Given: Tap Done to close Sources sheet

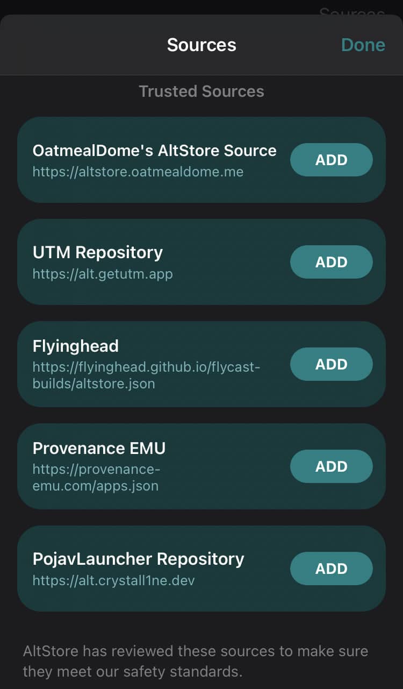Looking at the screenshot, I should tap(363, 45).
